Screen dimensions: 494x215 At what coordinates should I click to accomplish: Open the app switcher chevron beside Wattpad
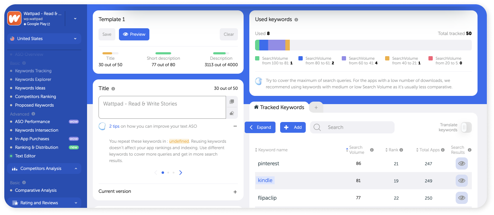[x=75, y=19]
